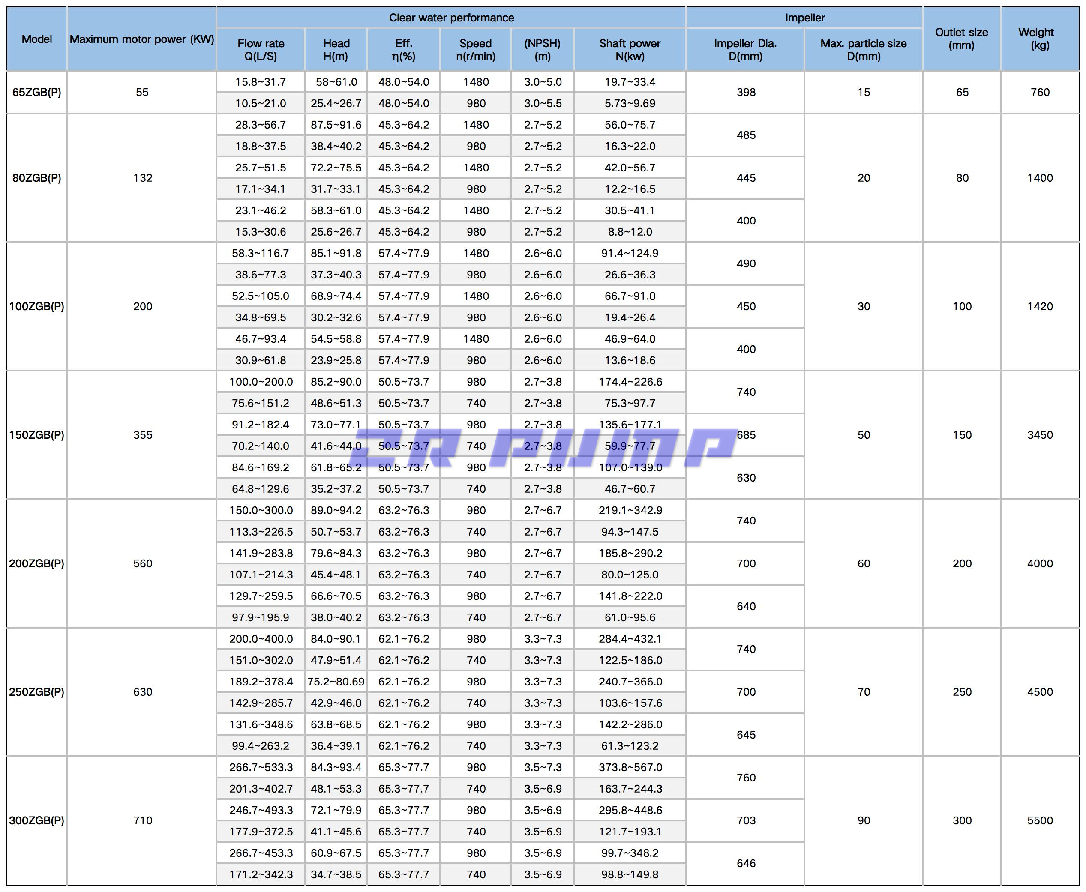Select the motor power value 710
Viewport: 1086px width, 892px height.
tap(142, 820)
